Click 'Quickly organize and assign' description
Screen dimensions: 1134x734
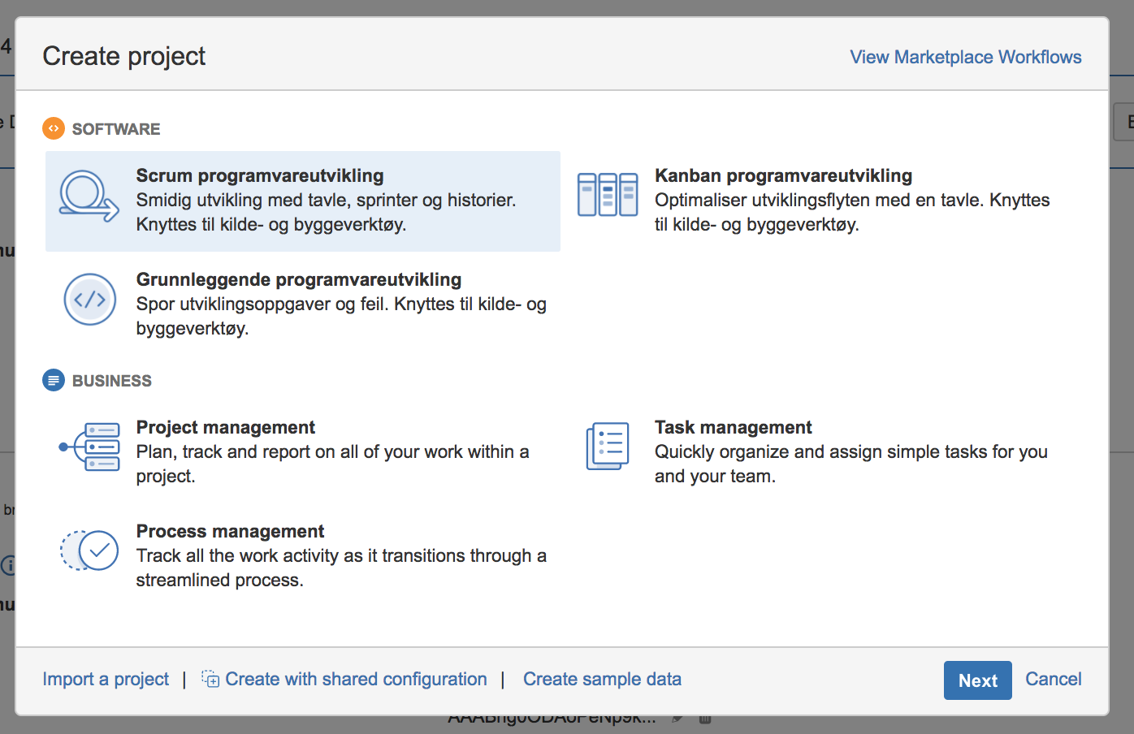tap(851, 464)
